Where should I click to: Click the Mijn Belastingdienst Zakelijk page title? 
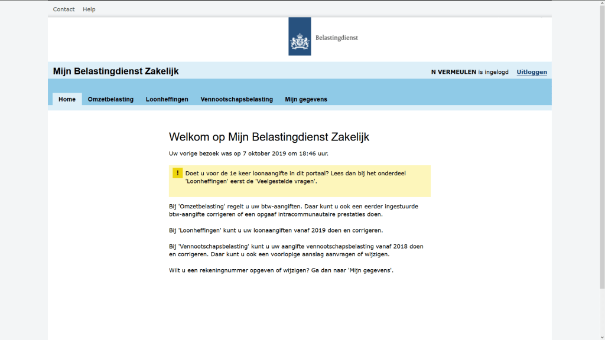tap(116, 71)
